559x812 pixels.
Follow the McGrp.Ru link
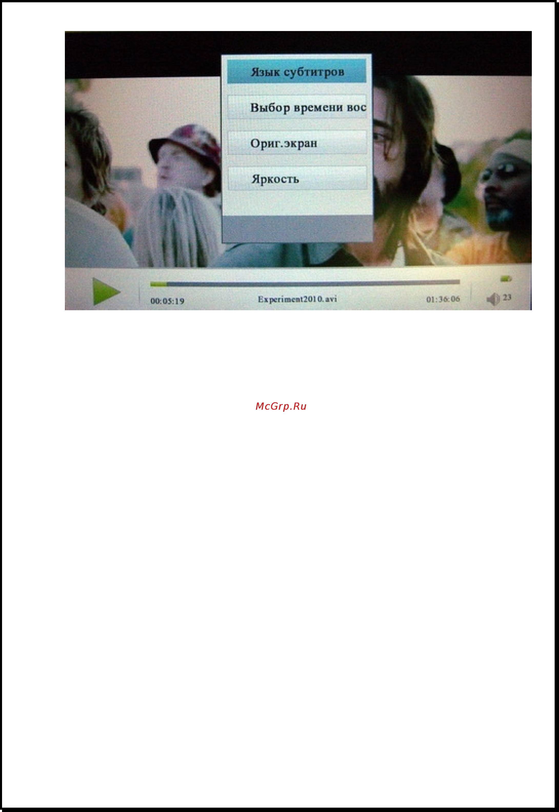[281, 406]
